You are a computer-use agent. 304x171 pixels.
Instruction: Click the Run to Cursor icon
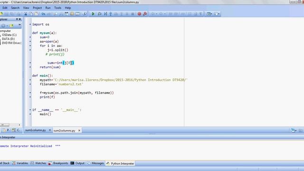point(105,14)
